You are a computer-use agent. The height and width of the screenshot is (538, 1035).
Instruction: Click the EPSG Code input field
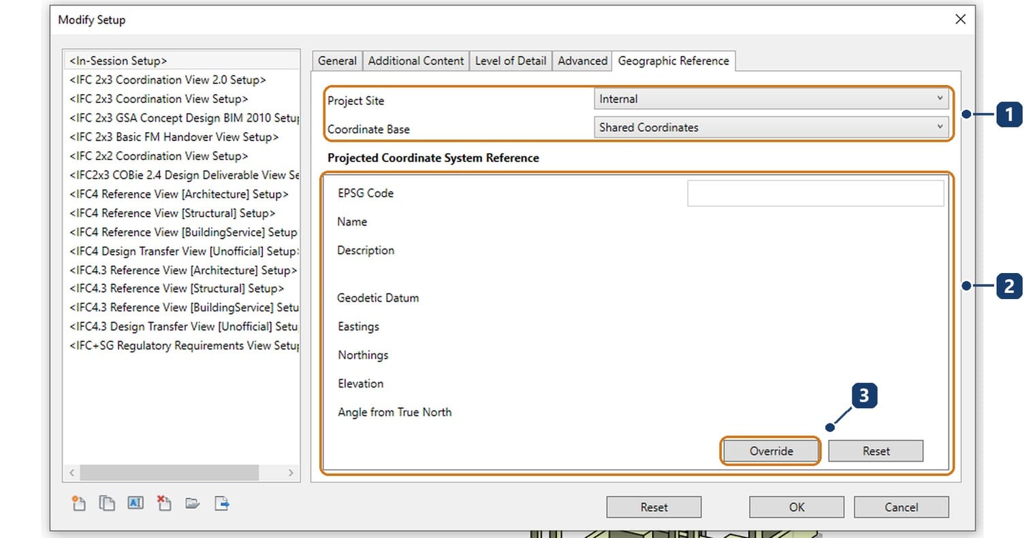click(816, 193)
